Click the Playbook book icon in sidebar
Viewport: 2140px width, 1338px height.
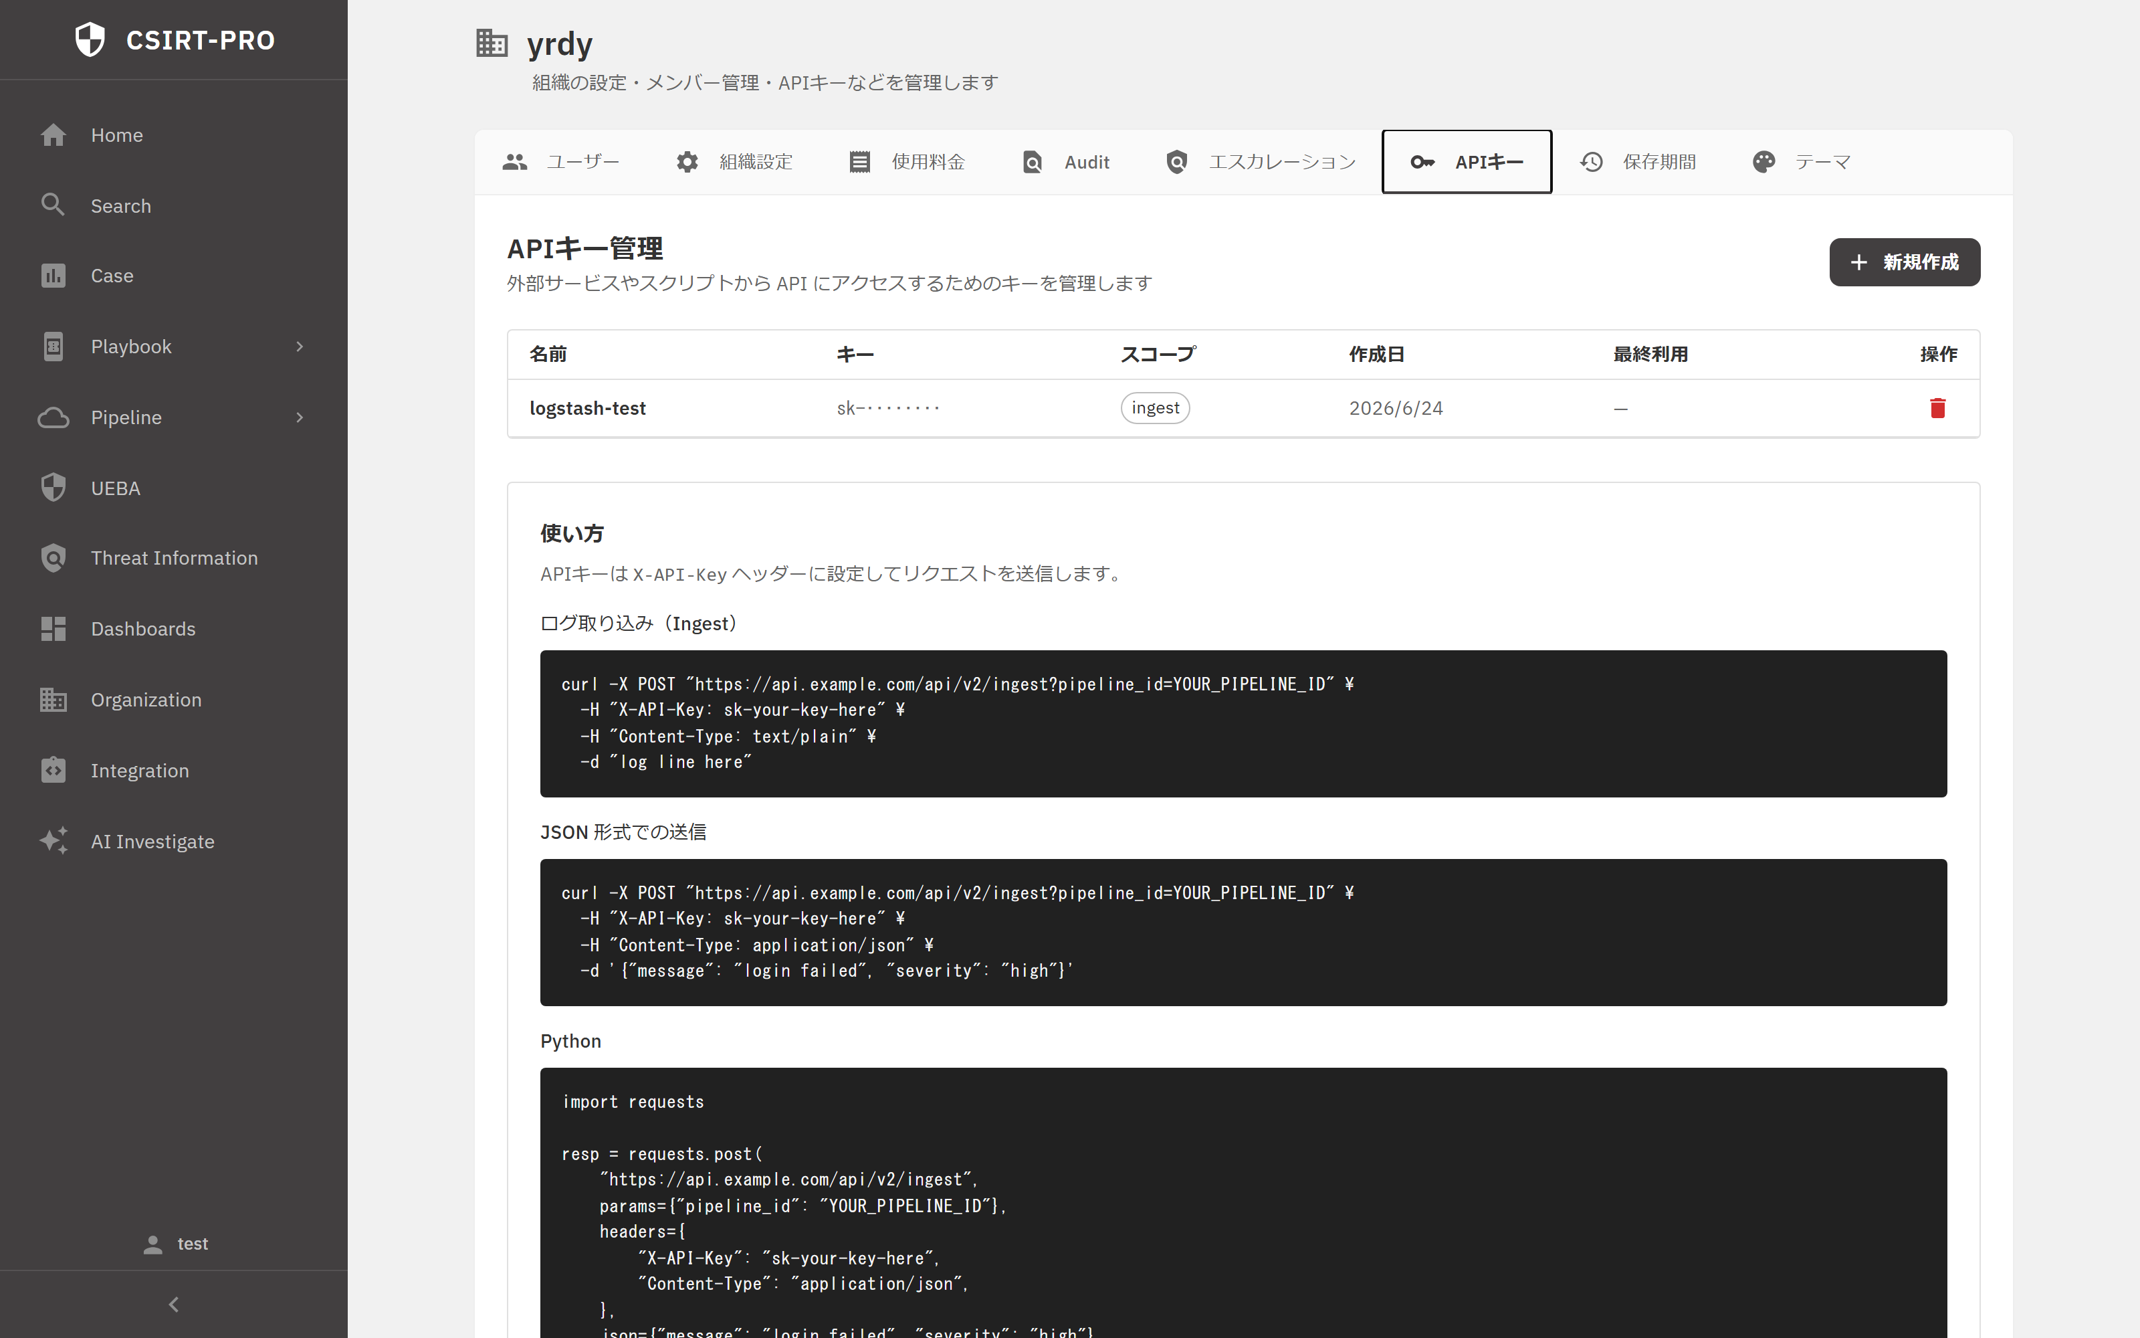click(53, 346)
